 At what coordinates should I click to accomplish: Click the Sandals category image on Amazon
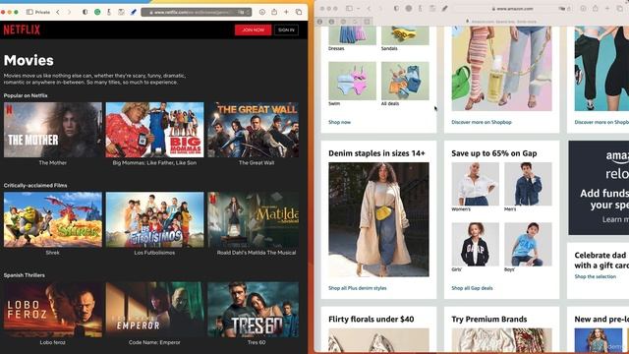405,35
